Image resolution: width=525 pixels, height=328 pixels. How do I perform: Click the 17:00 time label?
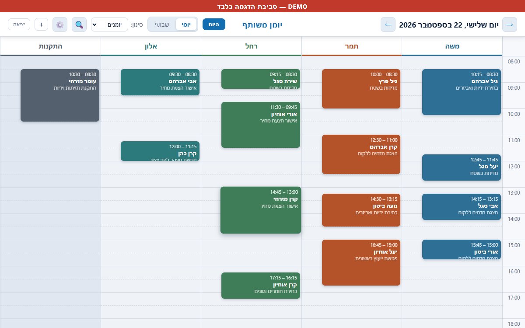[514, 298]
